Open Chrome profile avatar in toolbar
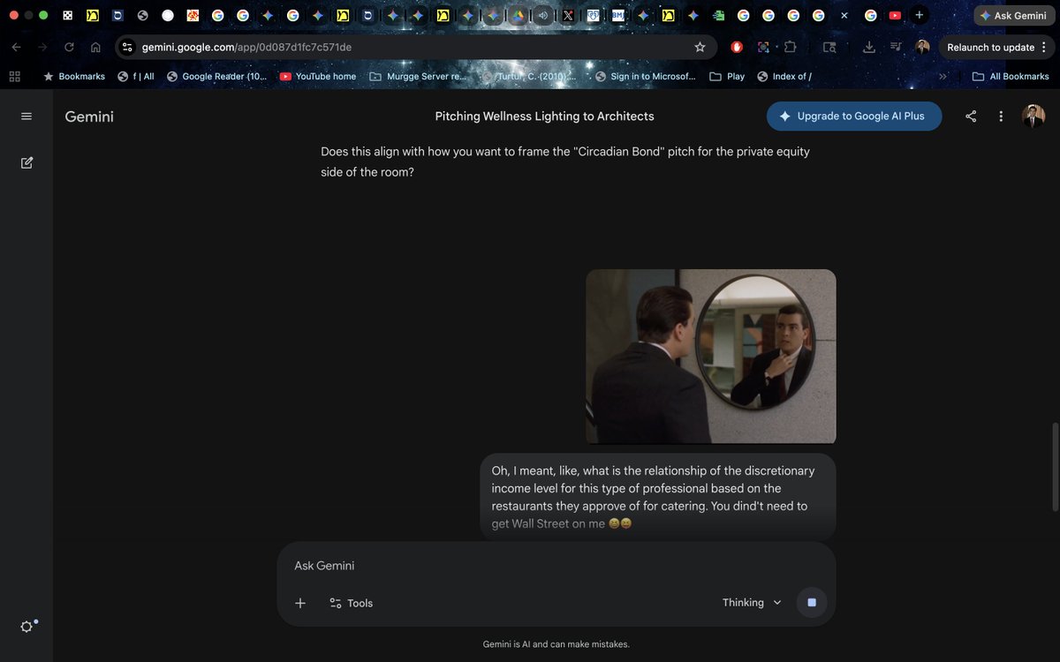 (x=922, y=47)
